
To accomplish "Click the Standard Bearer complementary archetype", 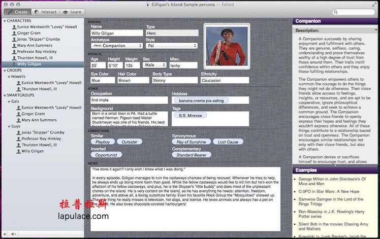I will (191, 155).
